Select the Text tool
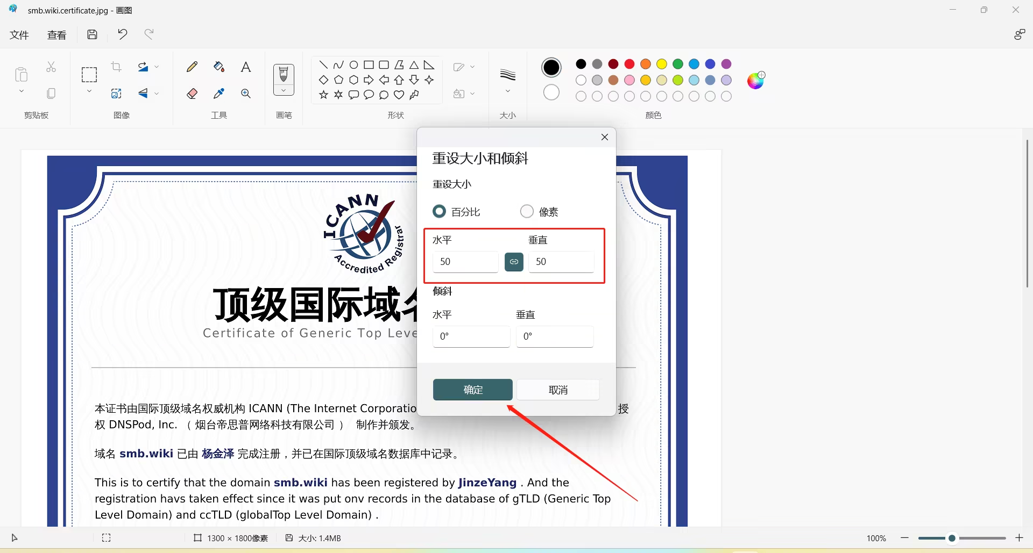 [246, 67]
